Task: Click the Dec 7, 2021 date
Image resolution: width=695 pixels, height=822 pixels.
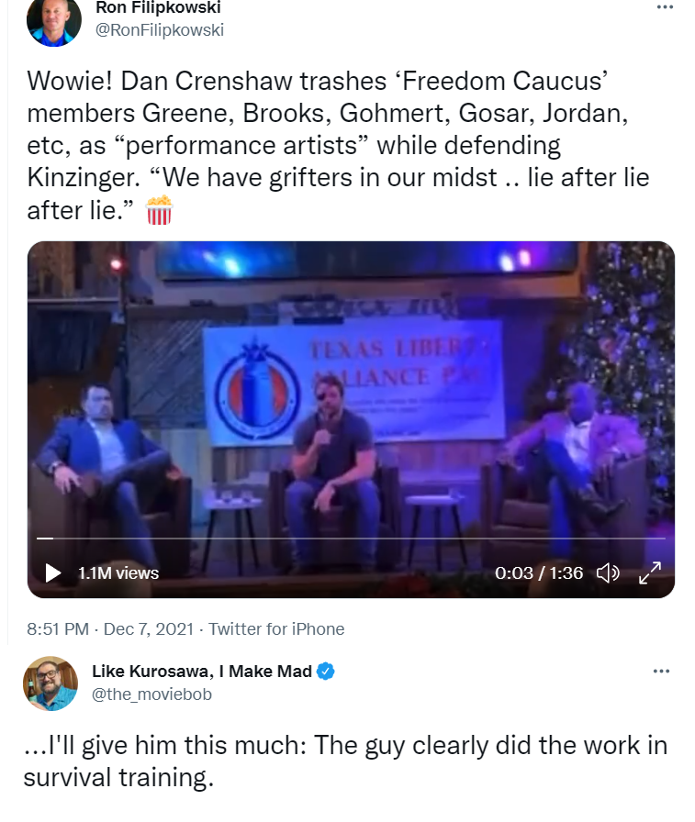Action: click(x=149, y=628)
